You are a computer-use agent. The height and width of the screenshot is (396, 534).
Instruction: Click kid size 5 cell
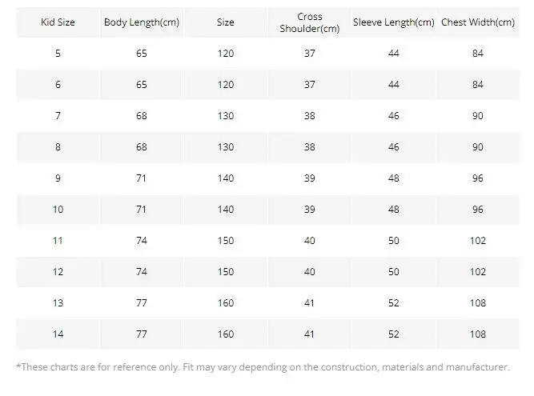pos(58,54)
